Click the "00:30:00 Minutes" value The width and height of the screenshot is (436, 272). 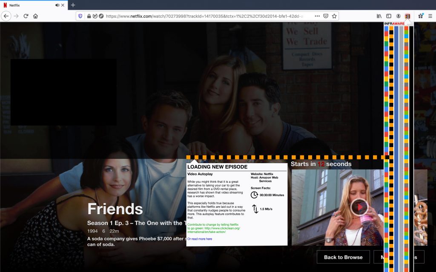(272, 195)
